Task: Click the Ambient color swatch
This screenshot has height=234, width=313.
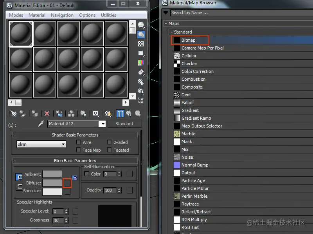Action: [x=52, y=174]
